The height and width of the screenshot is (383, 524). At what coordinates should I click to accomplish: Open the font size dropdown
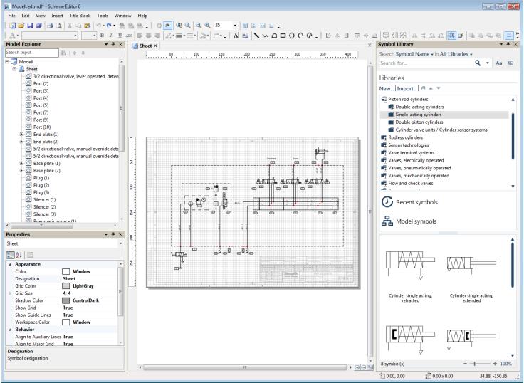[95, 36]
